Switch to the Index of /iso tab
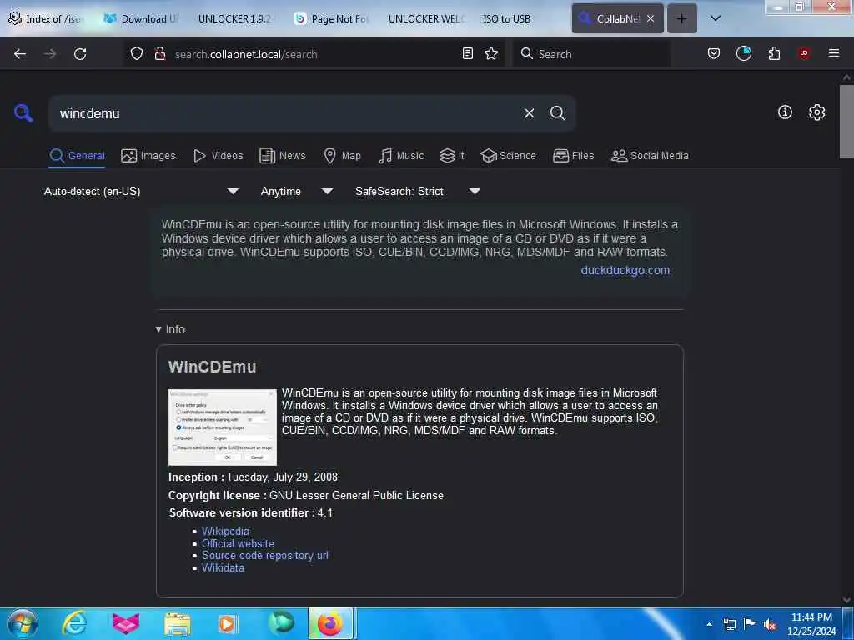Viewport: 854px width, 640px height. coord(46,18)
